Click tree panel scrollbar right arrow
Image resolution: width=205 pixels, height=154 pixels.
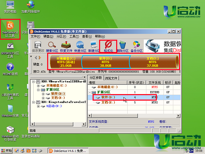[84, 124]
